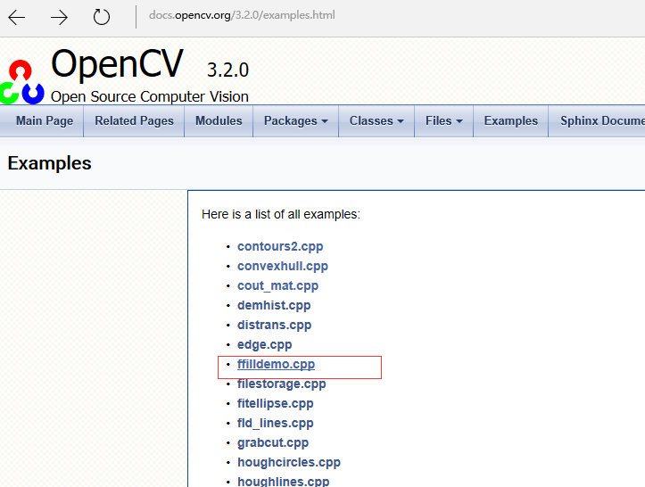
Task: Expand the Files dropdown menu
Action: click(x=443, y=121)
